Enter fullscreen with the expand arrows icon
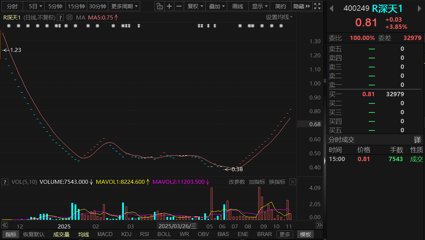 [x=317, y=6]
